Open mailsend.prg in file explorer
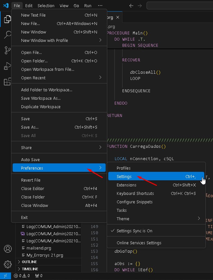Screen dimensions: 213x280 click(39, 248)
